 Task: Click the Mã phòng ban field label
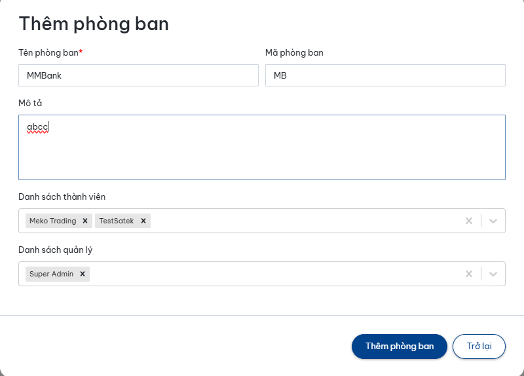pos(294,52)
